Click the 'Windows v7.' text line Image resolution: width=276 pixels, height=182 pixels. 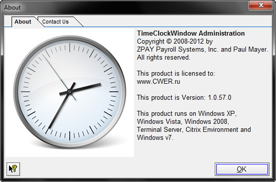(x=155, y=137)
